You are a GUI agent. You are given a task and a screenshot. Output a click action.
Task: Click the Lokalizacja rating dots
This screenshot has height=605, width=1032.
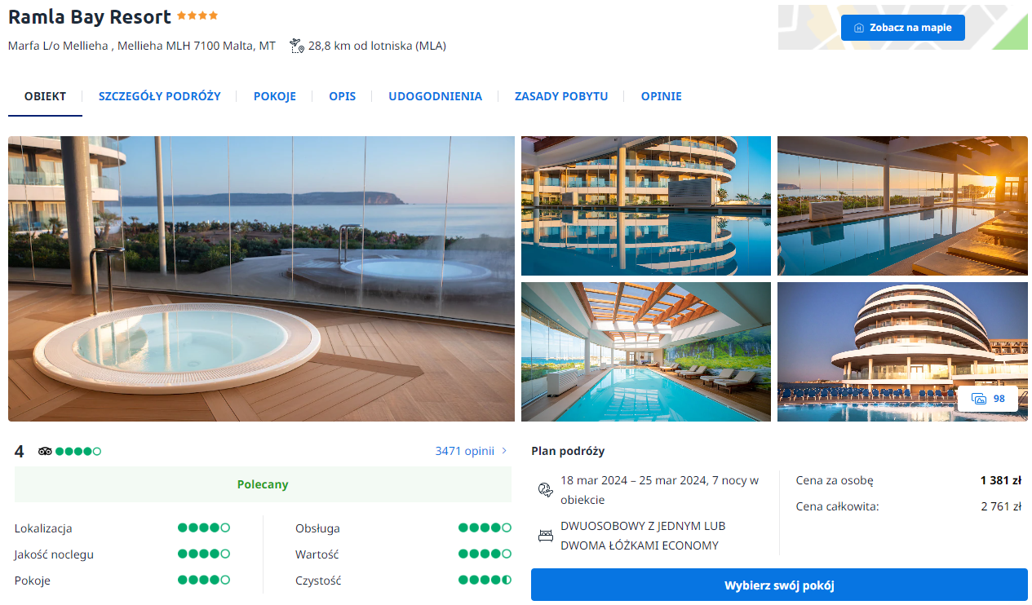[204, 528]
